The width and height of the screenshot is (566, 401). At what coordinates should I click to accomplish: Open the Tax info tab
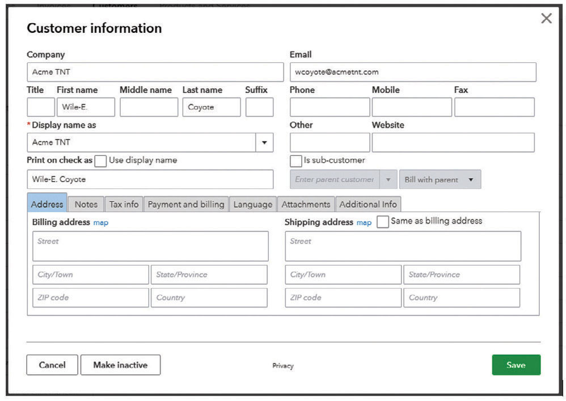point(124,204)
